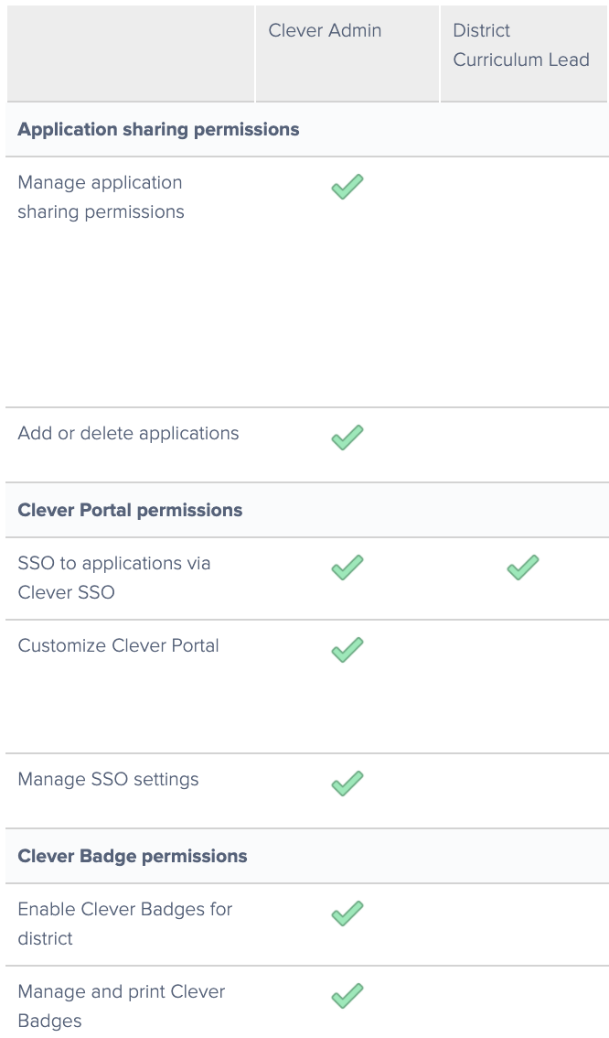Click the checkmark for Manage SSO settings
The width and height of the screenshot is (609, 1038).
347,784
